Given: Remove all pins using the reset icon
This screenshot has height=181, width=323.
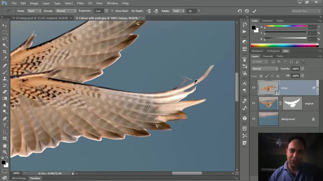Looking at the screenshot, I should (x=240, y=11).
